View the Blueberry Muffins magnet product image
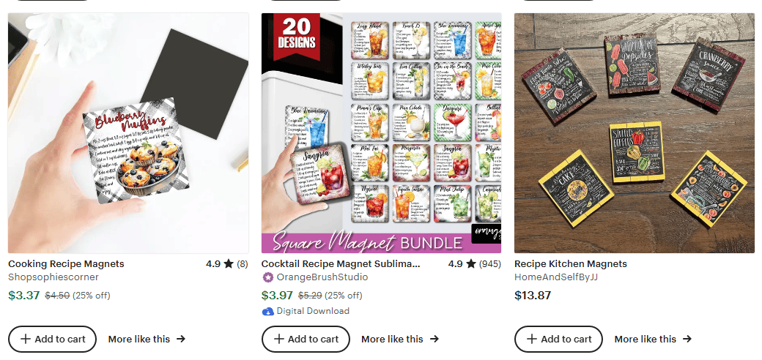 (128, 133)
